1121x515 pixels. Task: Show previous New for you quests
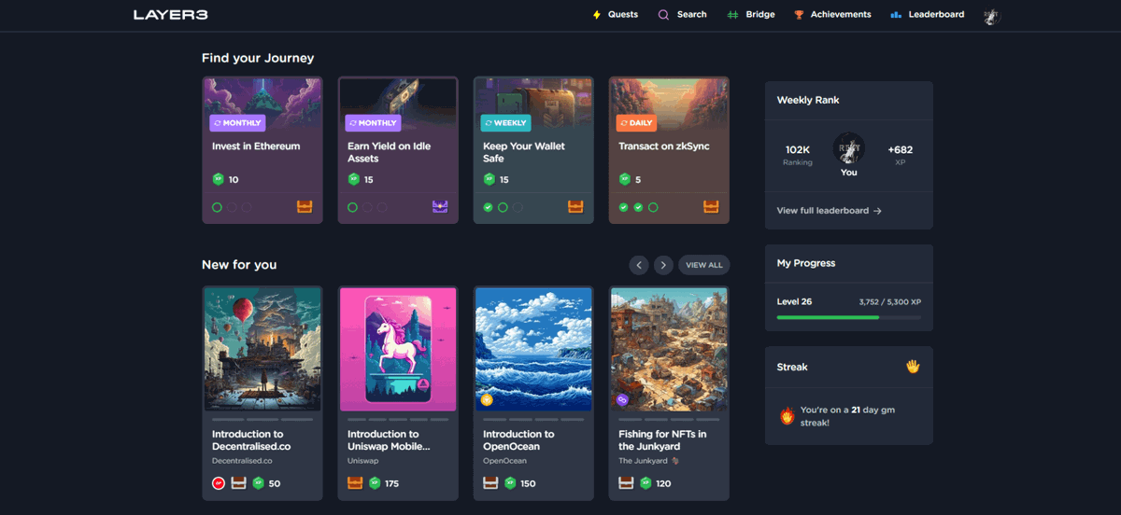pos(639,265)
